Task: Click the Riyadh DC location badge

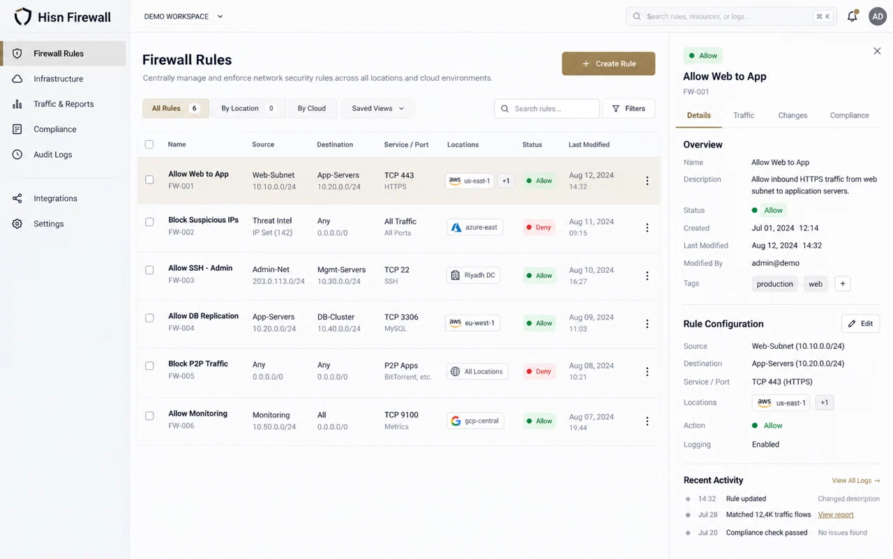Action: click(x=472, y=276)
